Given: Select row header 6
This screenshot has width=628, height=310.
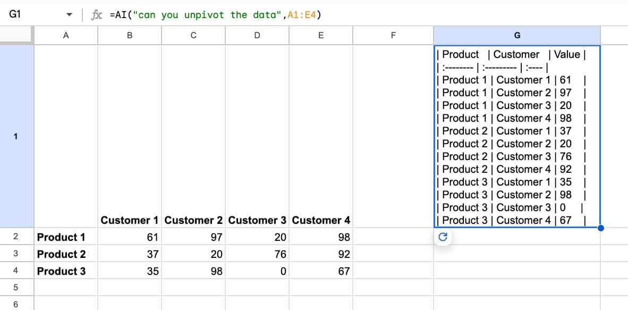Looking at the screenshot, I should 16,304.
